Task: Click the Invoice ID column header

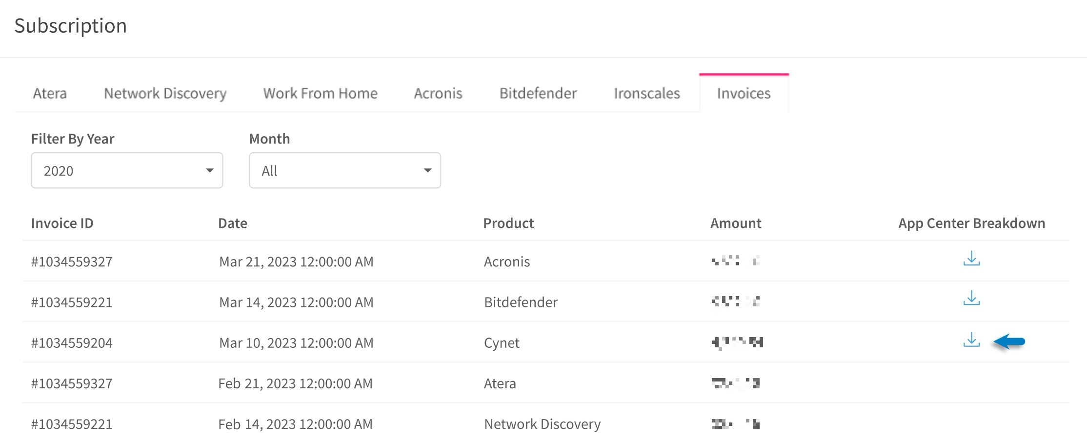Action: click(x=62, y=223)
